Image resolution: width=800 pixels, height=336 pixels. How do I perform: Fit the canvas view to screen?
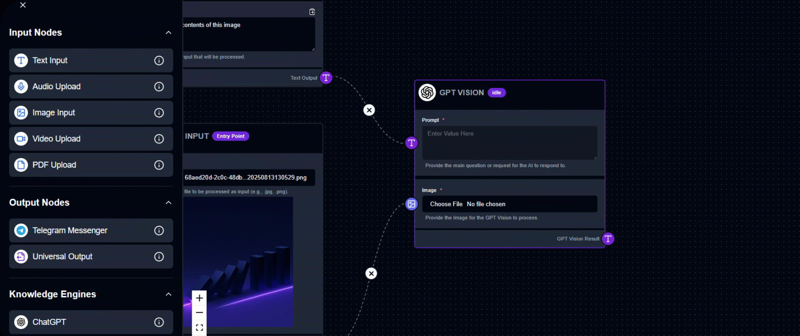(200, 328)
